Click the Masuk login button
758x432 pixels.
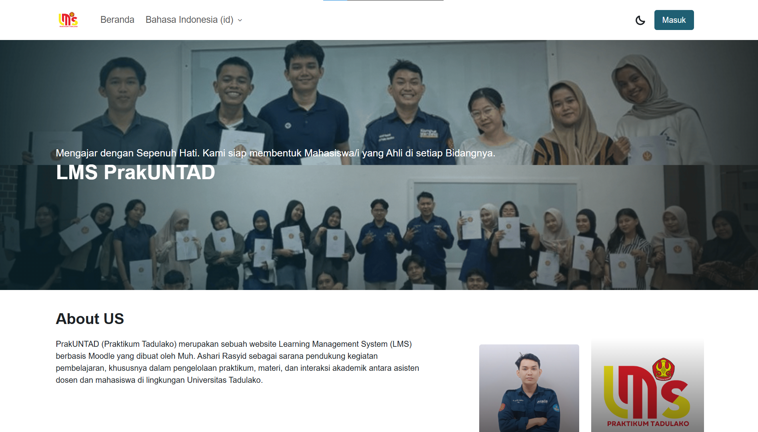674,20
